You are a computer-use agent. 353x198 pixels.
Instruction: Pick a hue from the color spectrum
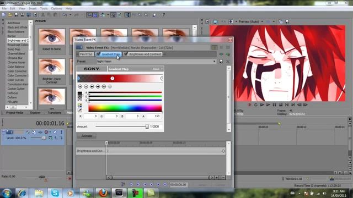[x=125, y=108]
